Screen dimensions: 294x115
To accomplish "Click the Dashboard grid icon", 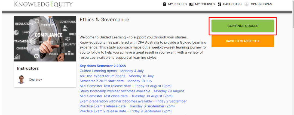I will coord(219,4).
